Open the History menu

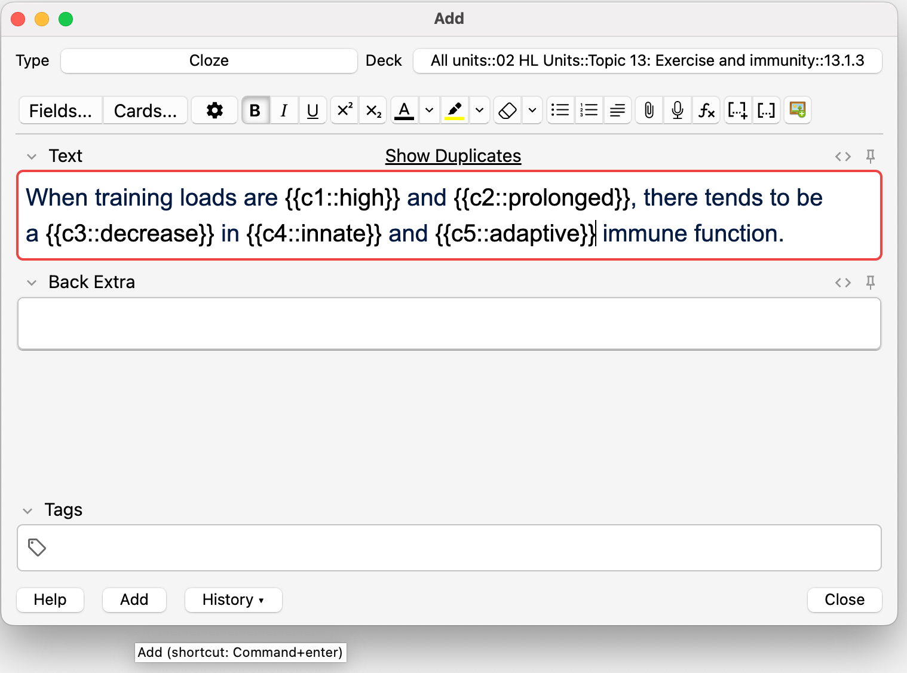click(x=233, y=600)
